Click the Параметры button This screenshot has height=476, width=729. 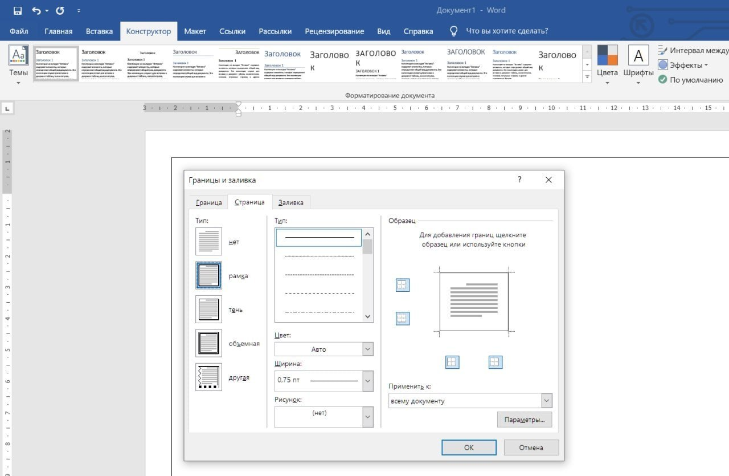524,420
